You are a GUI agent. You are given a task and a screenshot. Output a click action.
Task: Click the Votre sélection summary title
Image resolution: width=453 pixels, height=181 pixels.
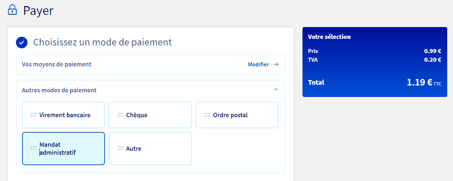click(329, 37)
